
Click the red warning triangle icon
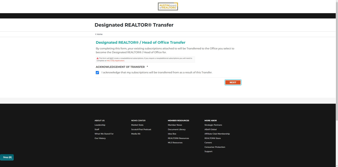click(x=97, y=58)
